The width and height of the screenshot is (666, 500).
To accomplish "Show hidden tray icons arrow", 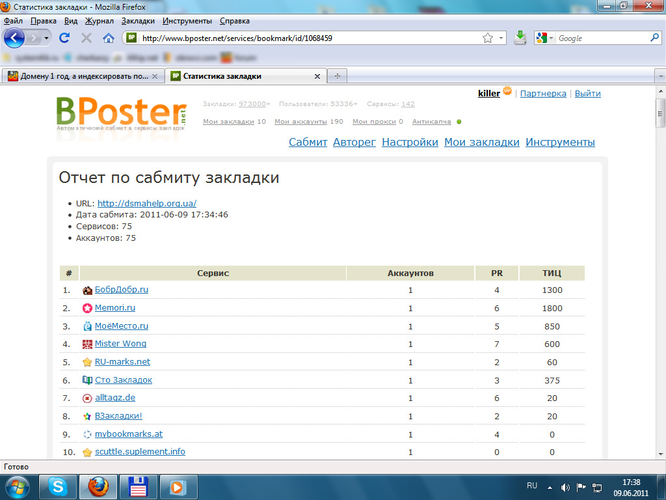I will coord(550,488).
